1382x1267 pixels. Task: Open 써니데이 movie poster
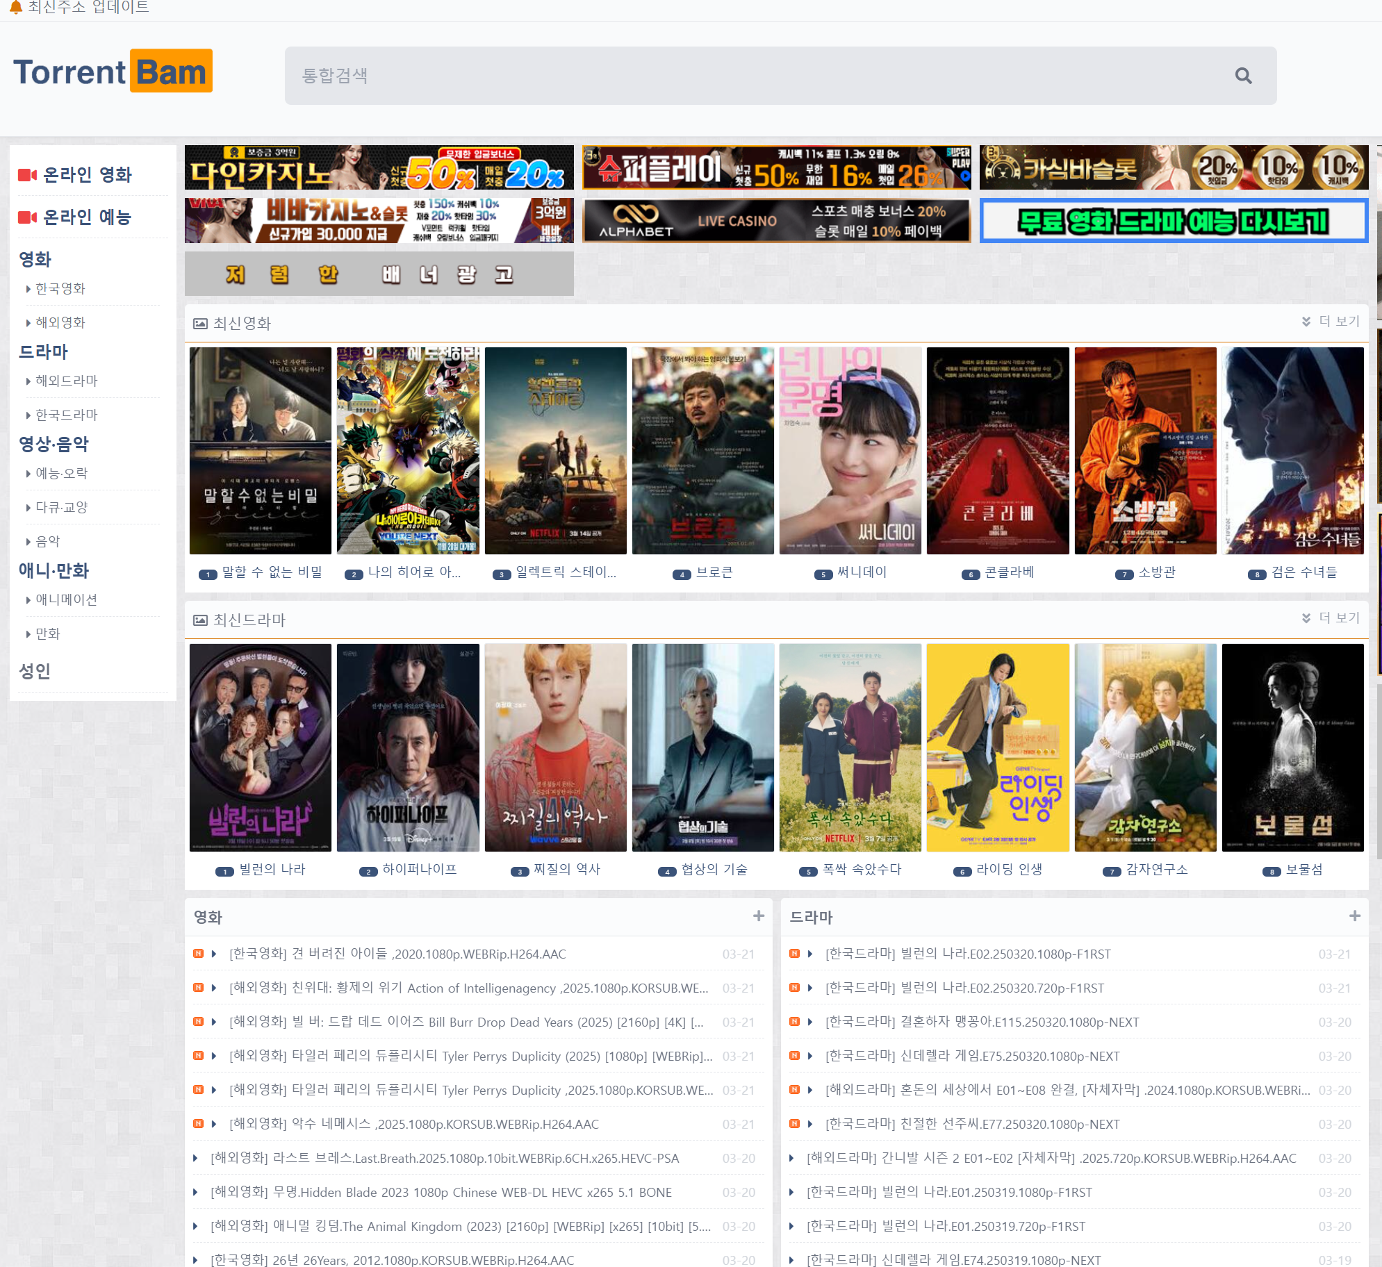(850, 451)
